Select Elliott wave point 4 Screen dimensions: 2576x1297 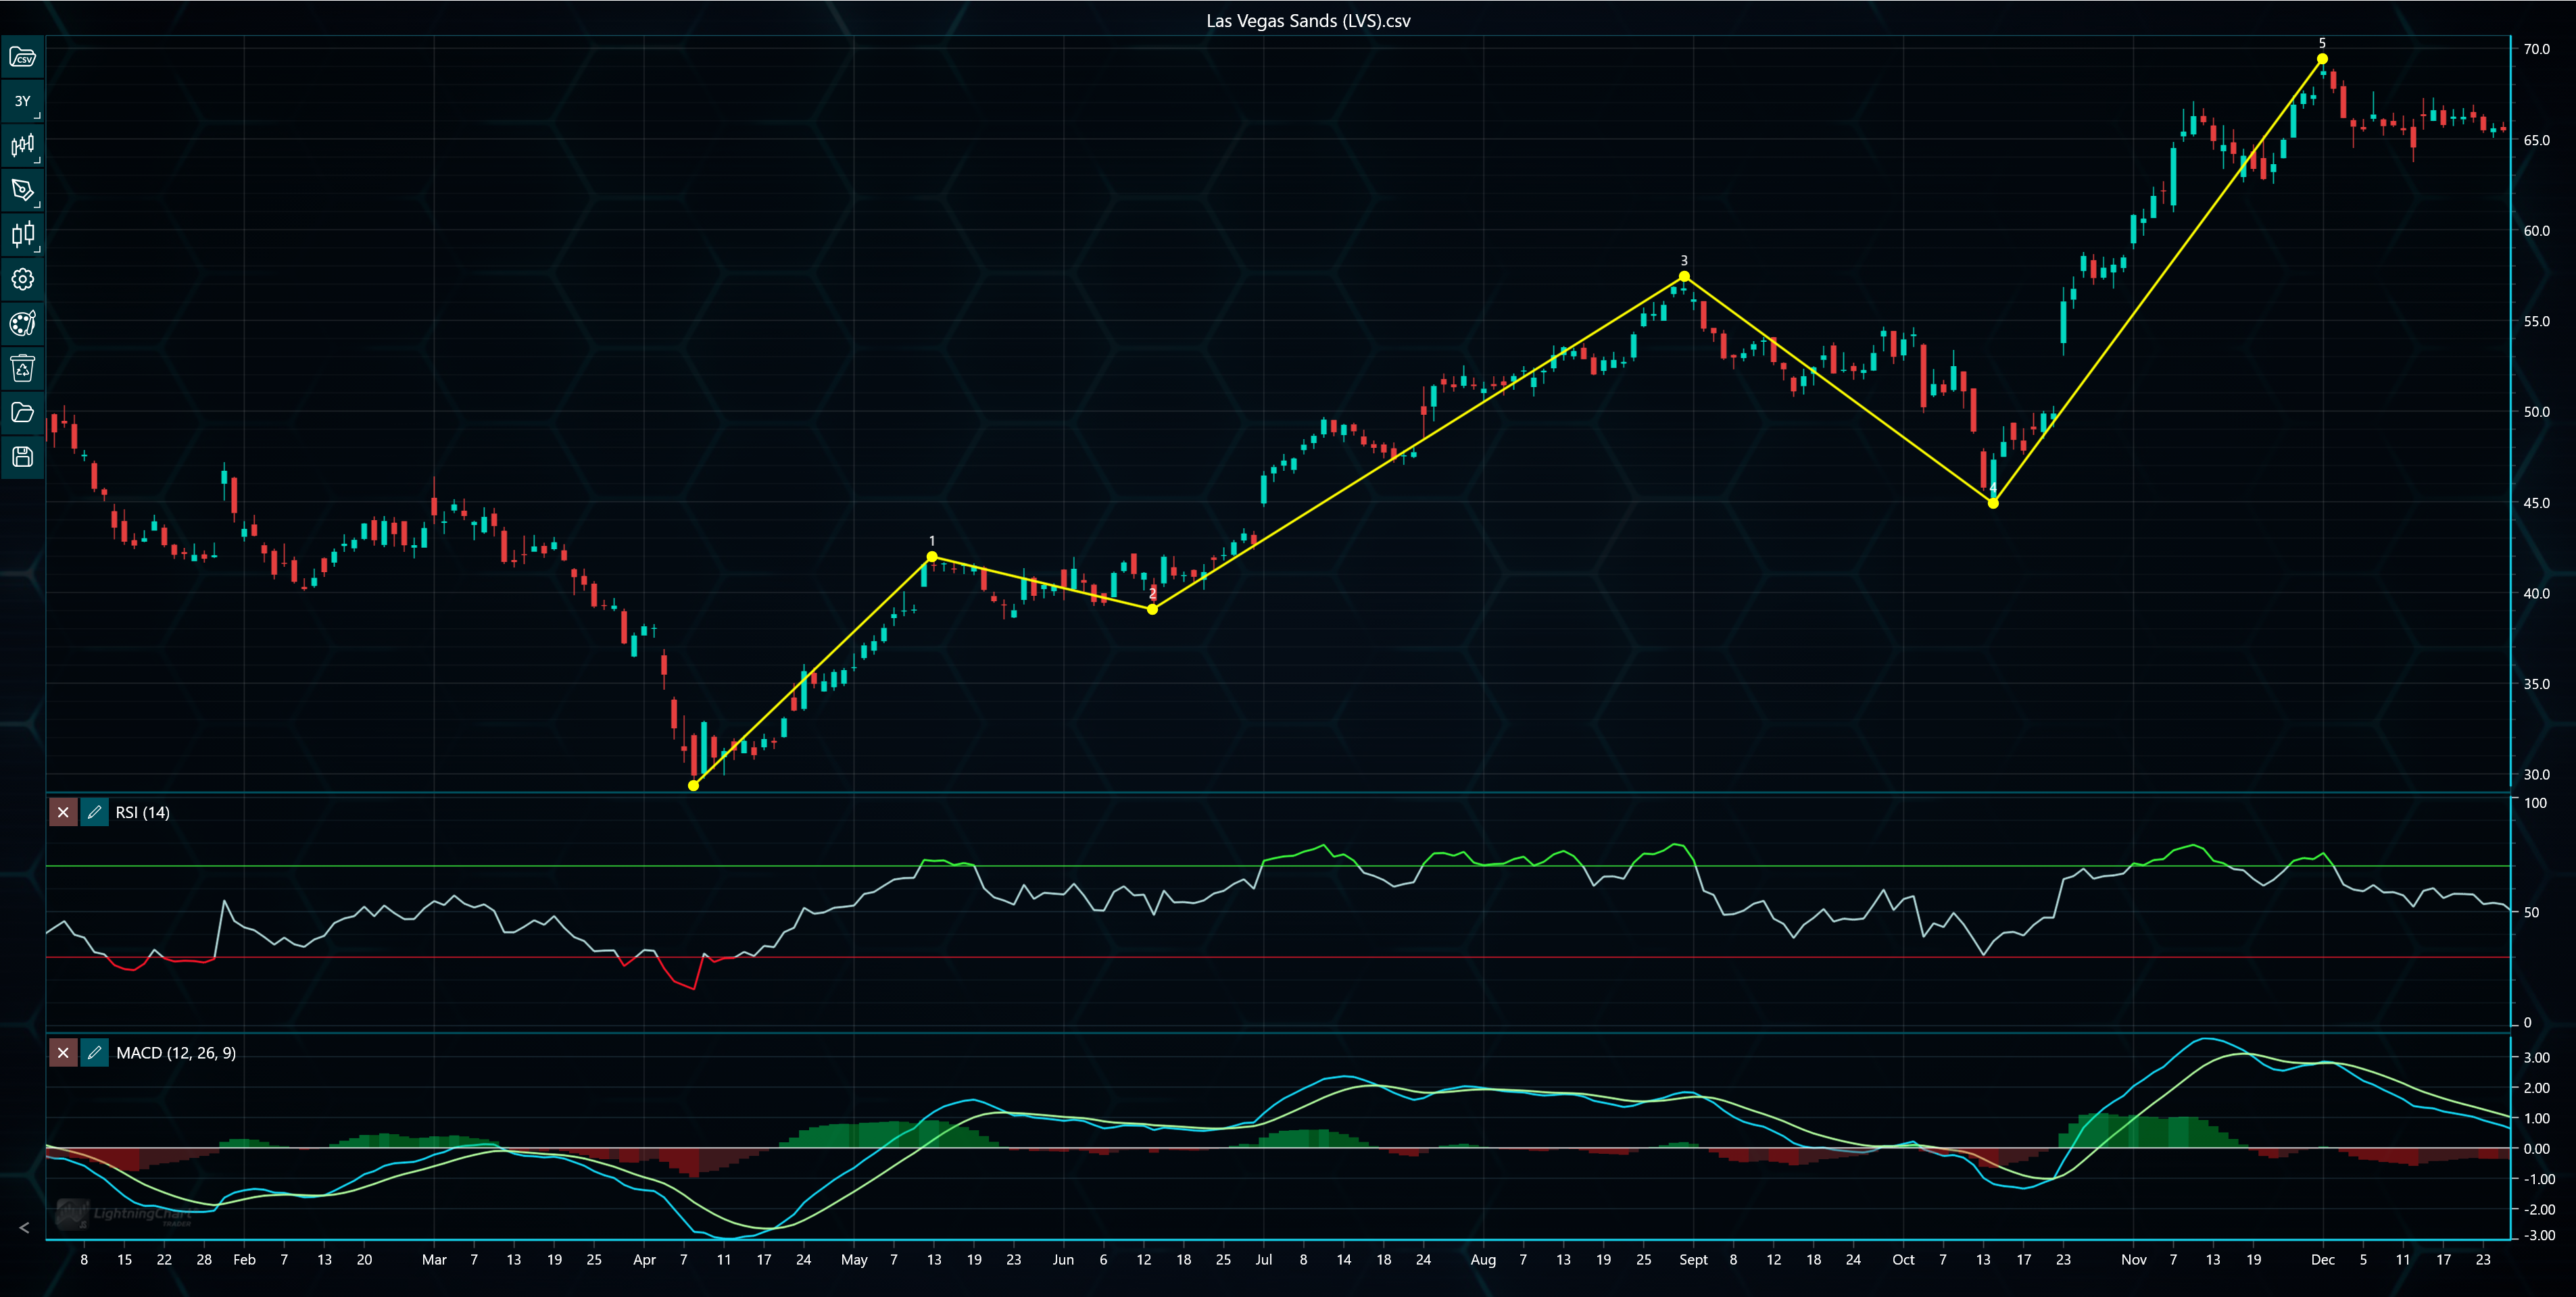[x=1993, y=503]
